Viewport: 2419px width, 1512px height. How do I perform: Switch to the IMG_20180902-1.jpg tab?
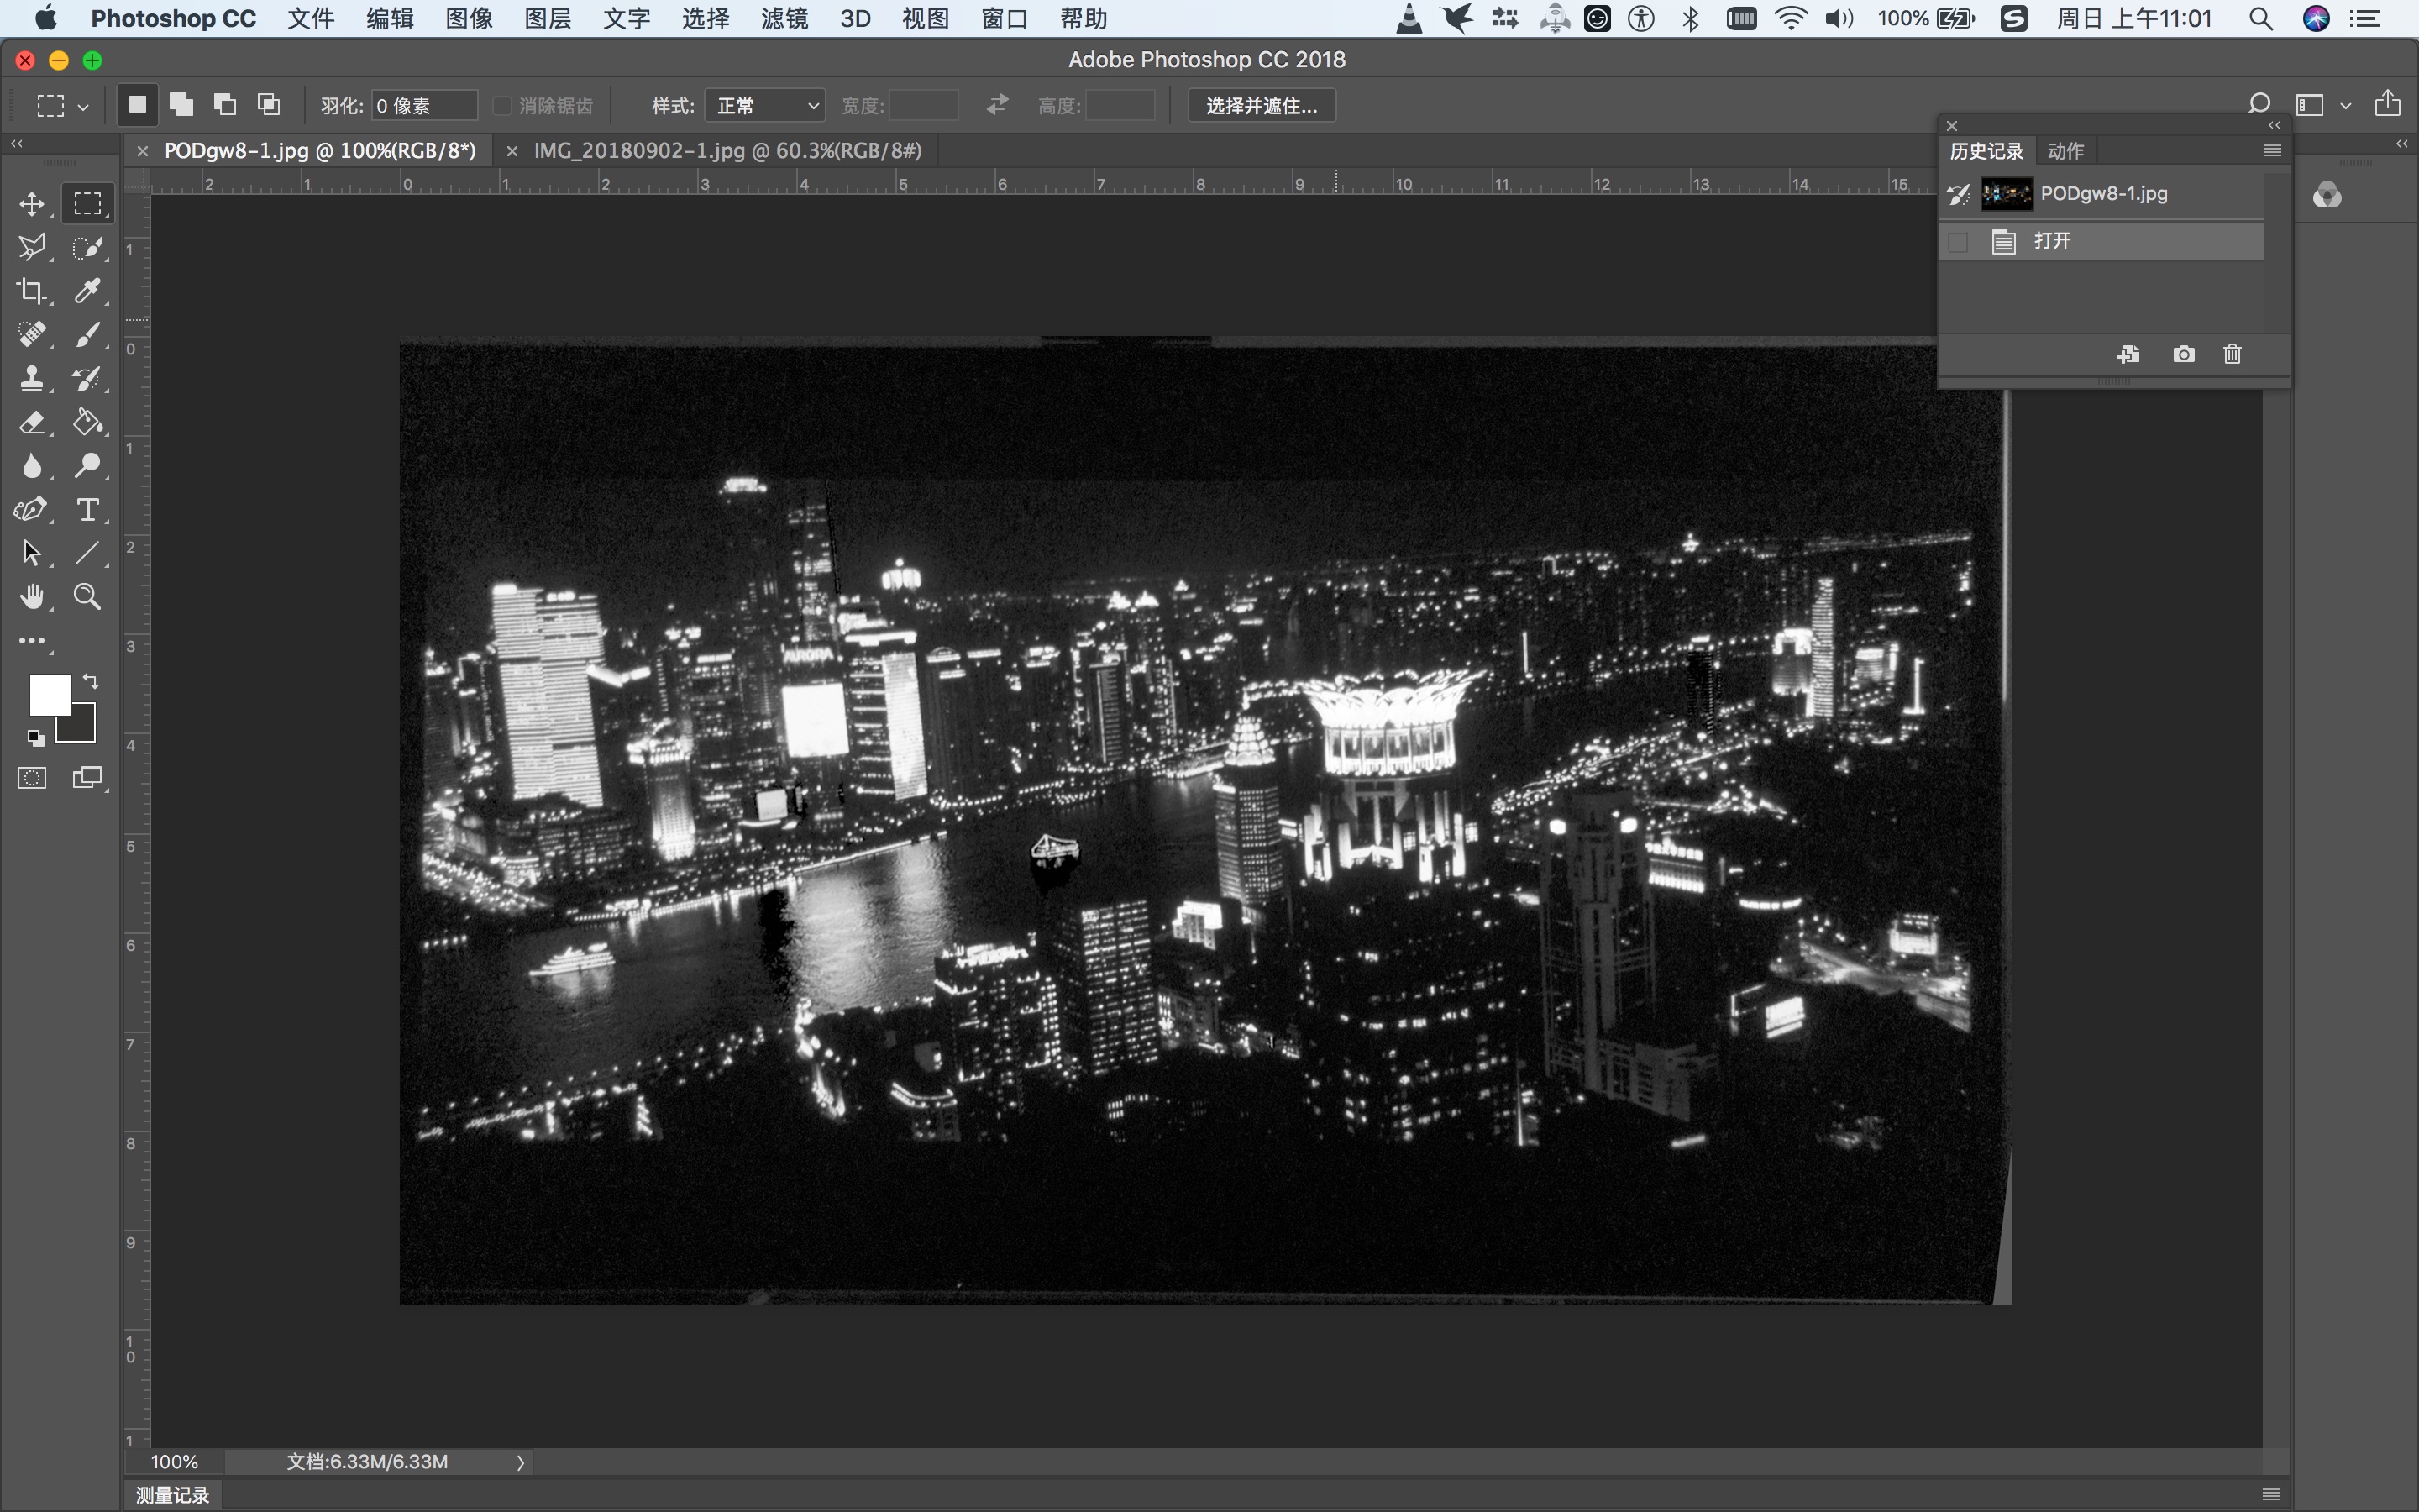point(727,151)
